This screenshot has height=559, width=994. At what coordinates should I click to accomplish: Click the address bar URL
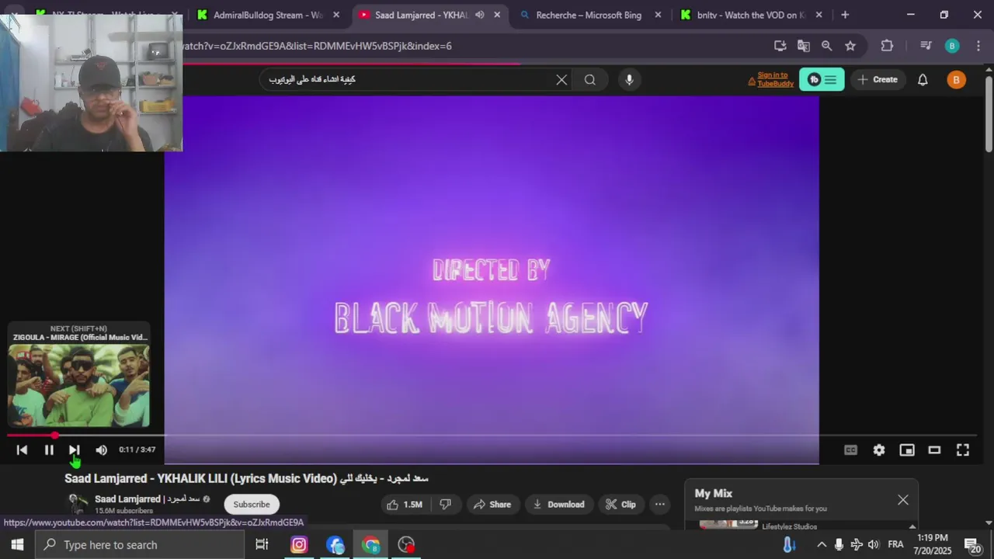point(317,46)
